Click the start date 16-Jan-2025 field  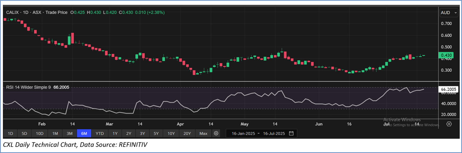click(241, 133)
